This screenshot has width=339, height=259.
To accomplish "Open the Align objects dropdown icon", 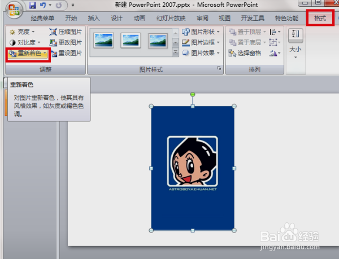I will click(x=275, y=32).
